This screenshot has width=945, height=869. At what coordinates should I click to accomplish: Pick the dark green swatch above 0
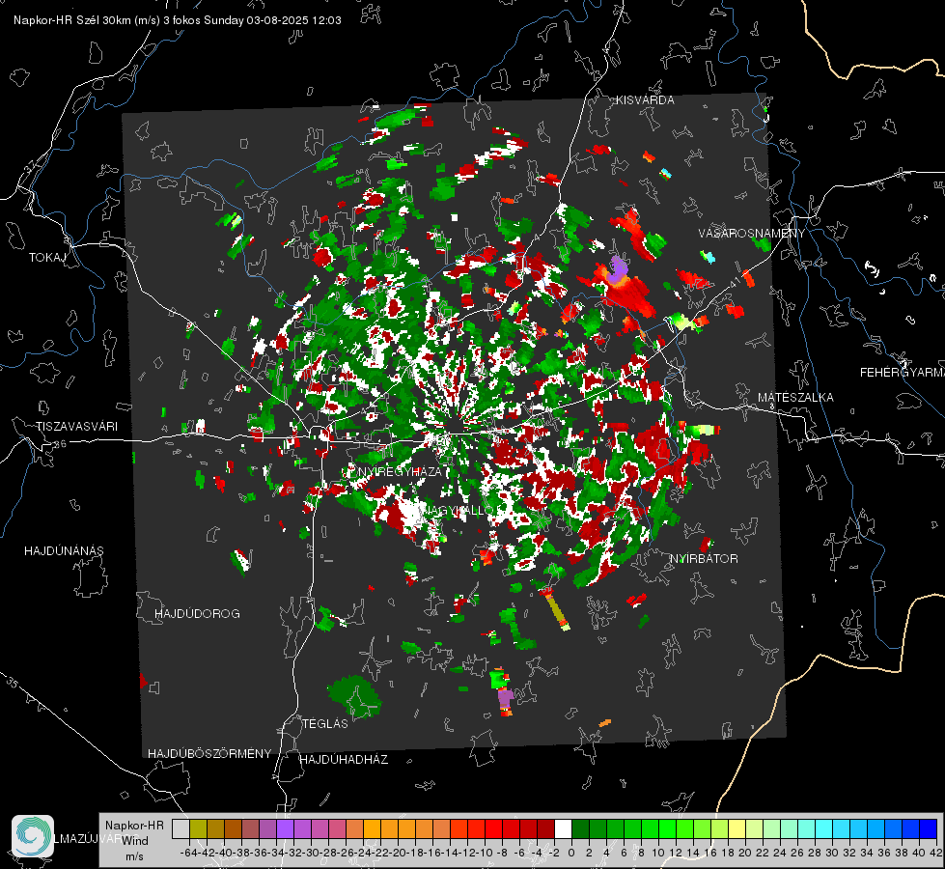[580, 828]
